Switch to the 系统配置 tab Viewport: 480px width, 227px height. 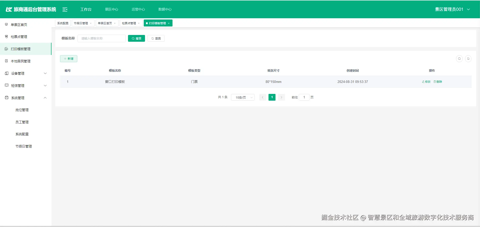click(x=63, y=23)
